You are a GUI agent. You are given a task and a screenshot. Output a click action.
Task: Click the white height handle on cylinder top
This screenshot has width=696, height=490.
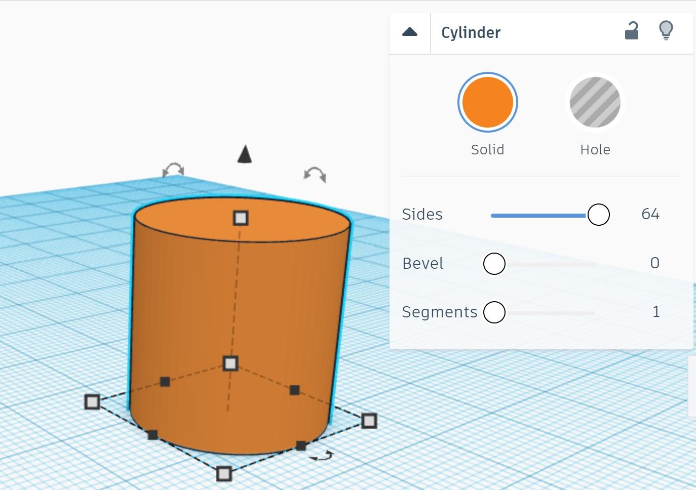pyautogui.click(x=241, y=218)
